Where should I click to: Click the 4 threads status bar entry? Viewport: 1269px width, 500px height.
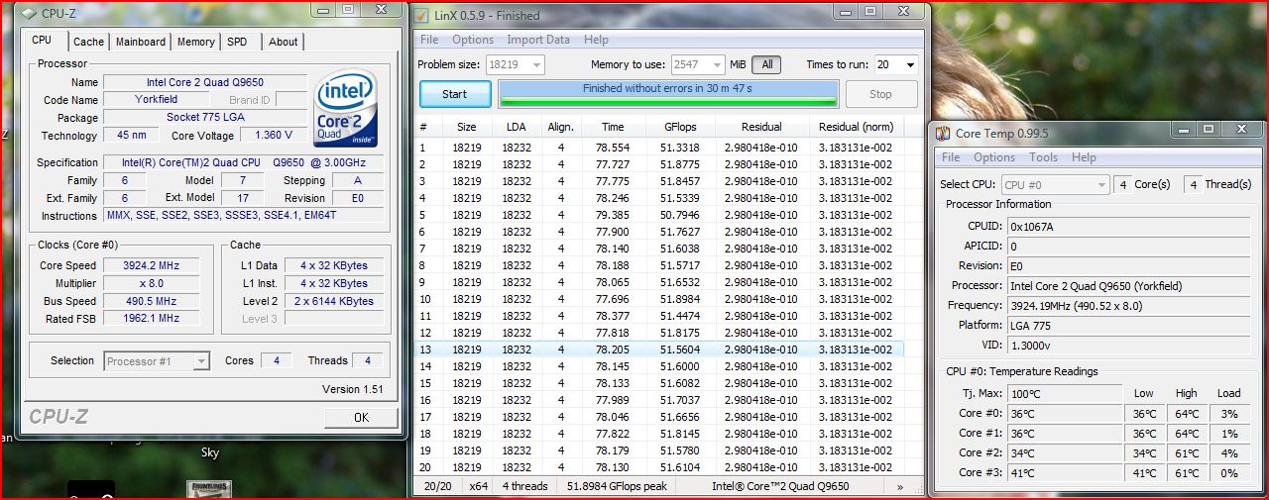coord(524,486)
